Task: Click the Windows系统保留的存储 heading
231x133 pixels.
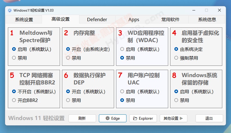Action: pyautogui.click(x=199, y=79)
